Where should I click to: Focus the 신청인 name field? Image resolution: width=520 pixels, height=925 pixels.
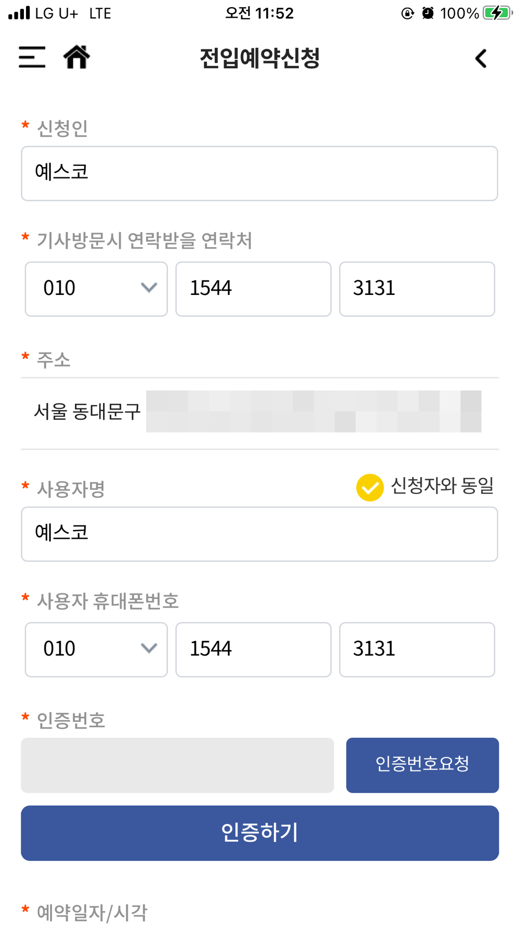pyautogui.click(x=259, y=173)
